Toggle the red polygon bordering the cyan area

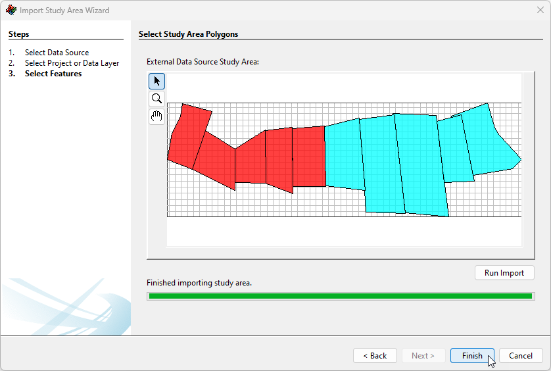coord(309,157)
